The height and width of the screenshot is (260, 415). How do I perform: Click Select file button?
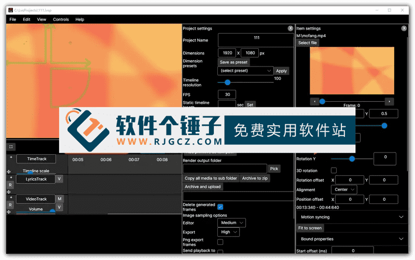coord(307,43)
